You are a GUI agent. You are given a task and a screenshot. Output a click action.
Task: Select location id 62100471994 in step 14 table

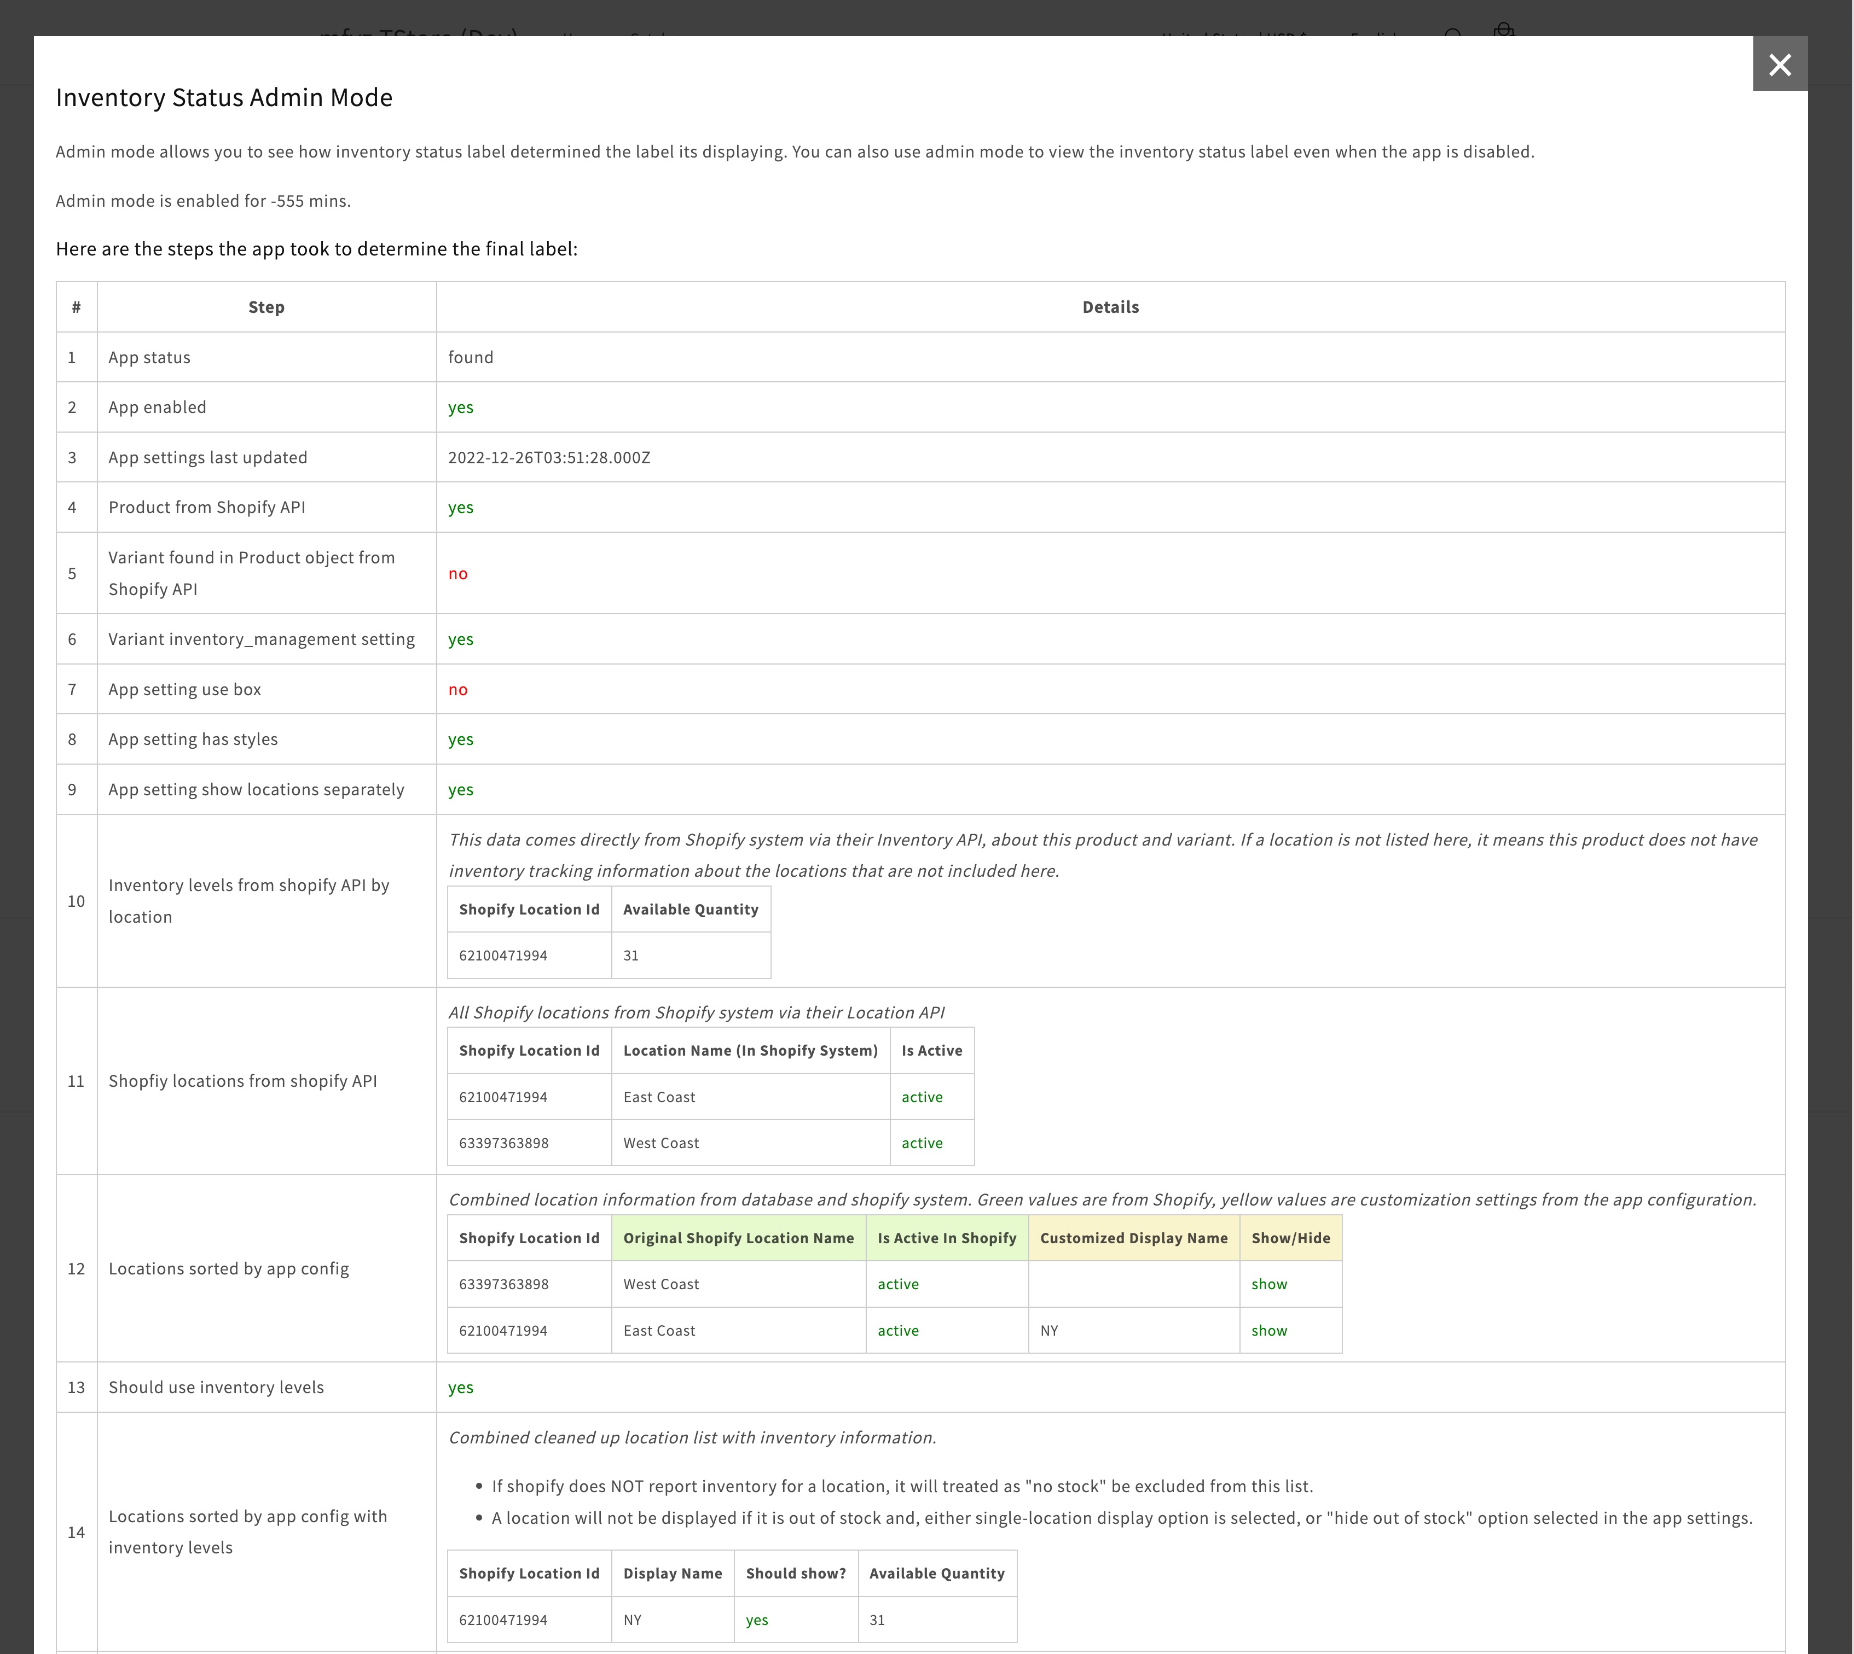point(503,1620)
